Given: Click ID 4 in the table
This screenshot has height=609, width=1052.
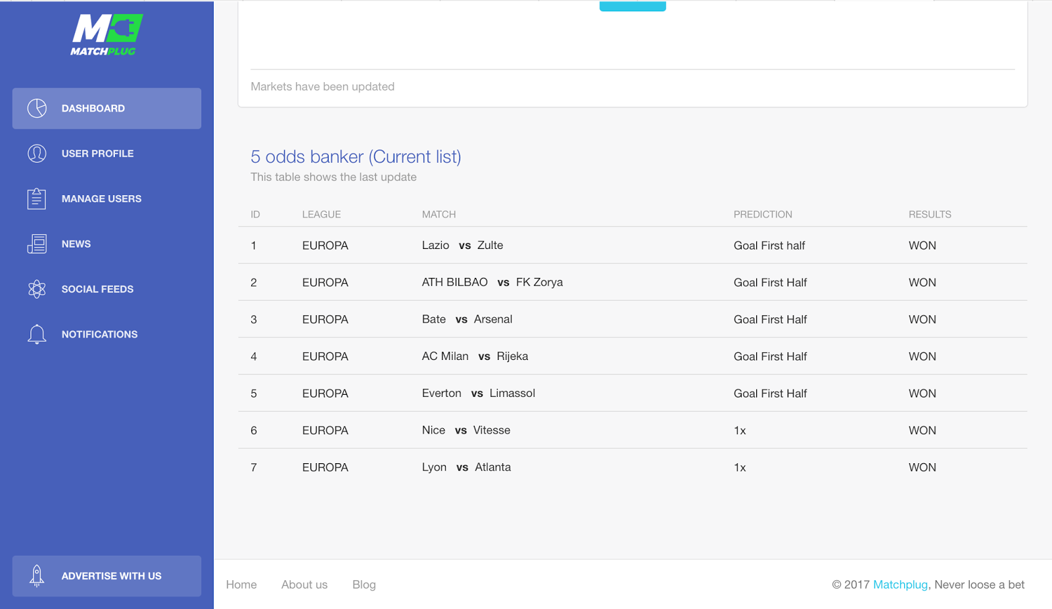Looking at the screenshot, I should (254, 356).
